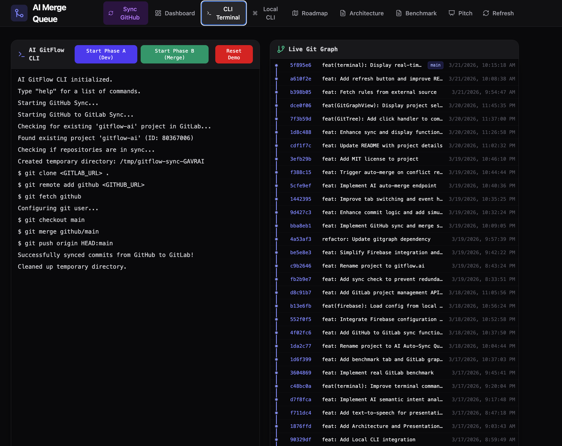
Task: Click the Dashboard grid icon
Action: coord(158,13)
